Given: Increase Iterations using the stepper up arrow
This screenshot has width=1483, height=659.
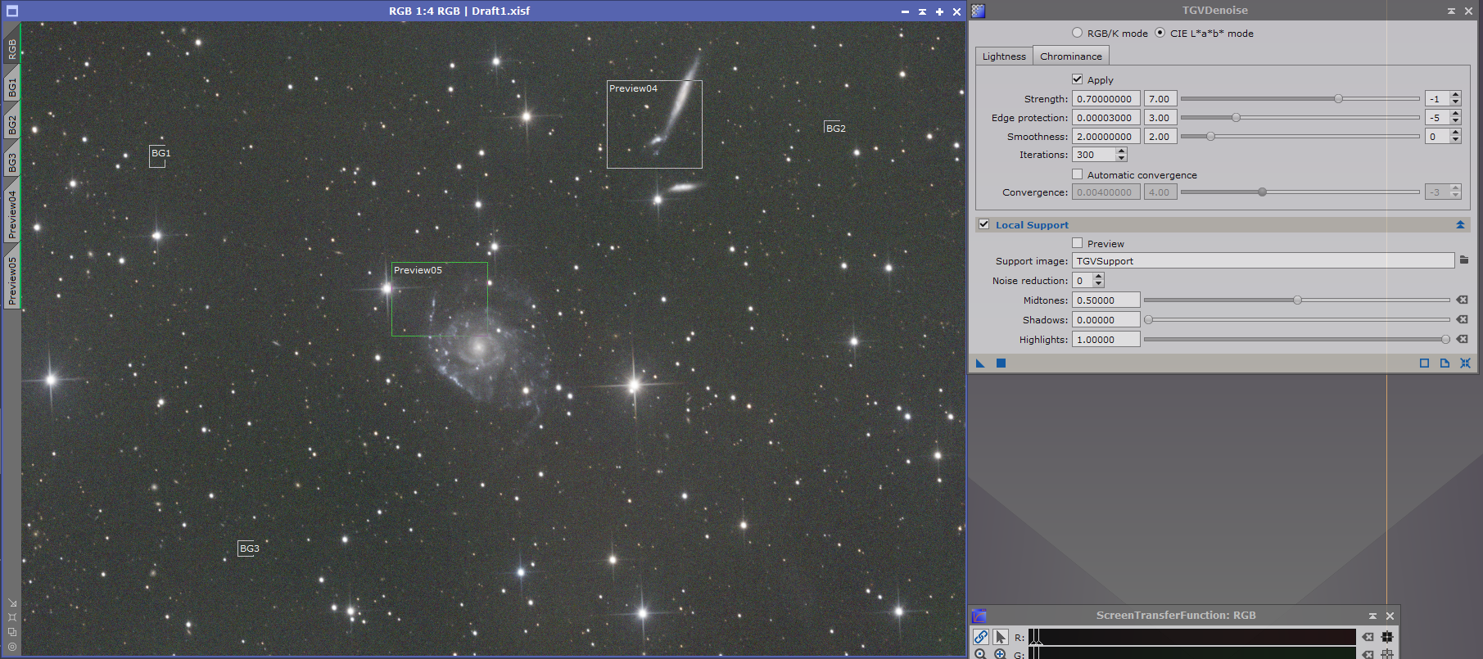Looking at the screenshot, I should [x=1121, y=151].
